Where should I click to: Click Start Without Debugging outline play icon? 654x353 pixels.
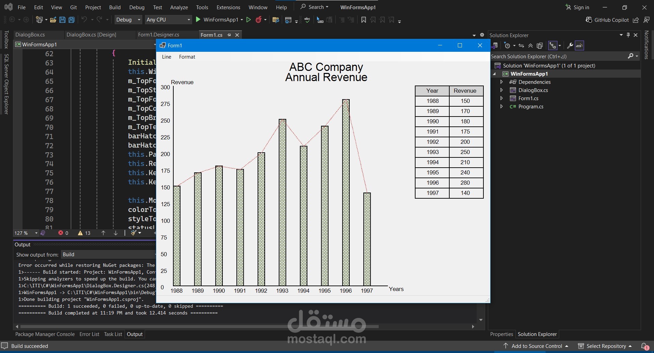tap(248, 20)
